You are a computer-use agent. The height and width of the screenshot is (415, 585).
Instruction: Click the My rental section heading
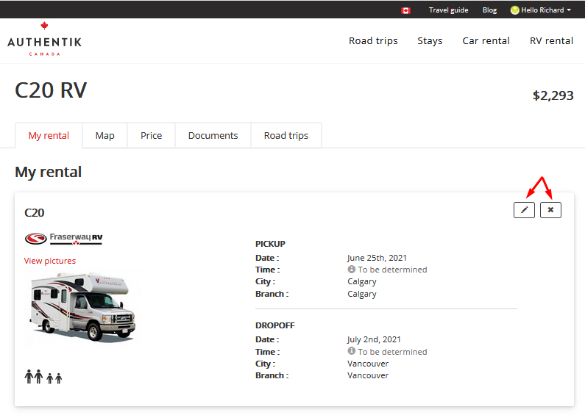[x=48, y=172]
